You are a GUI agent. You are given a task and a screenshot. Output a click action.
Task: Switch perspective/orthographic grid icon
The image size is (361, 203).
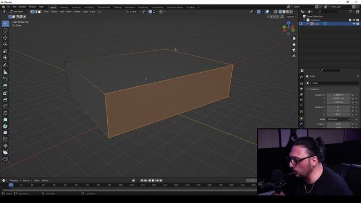click(294, 56)
